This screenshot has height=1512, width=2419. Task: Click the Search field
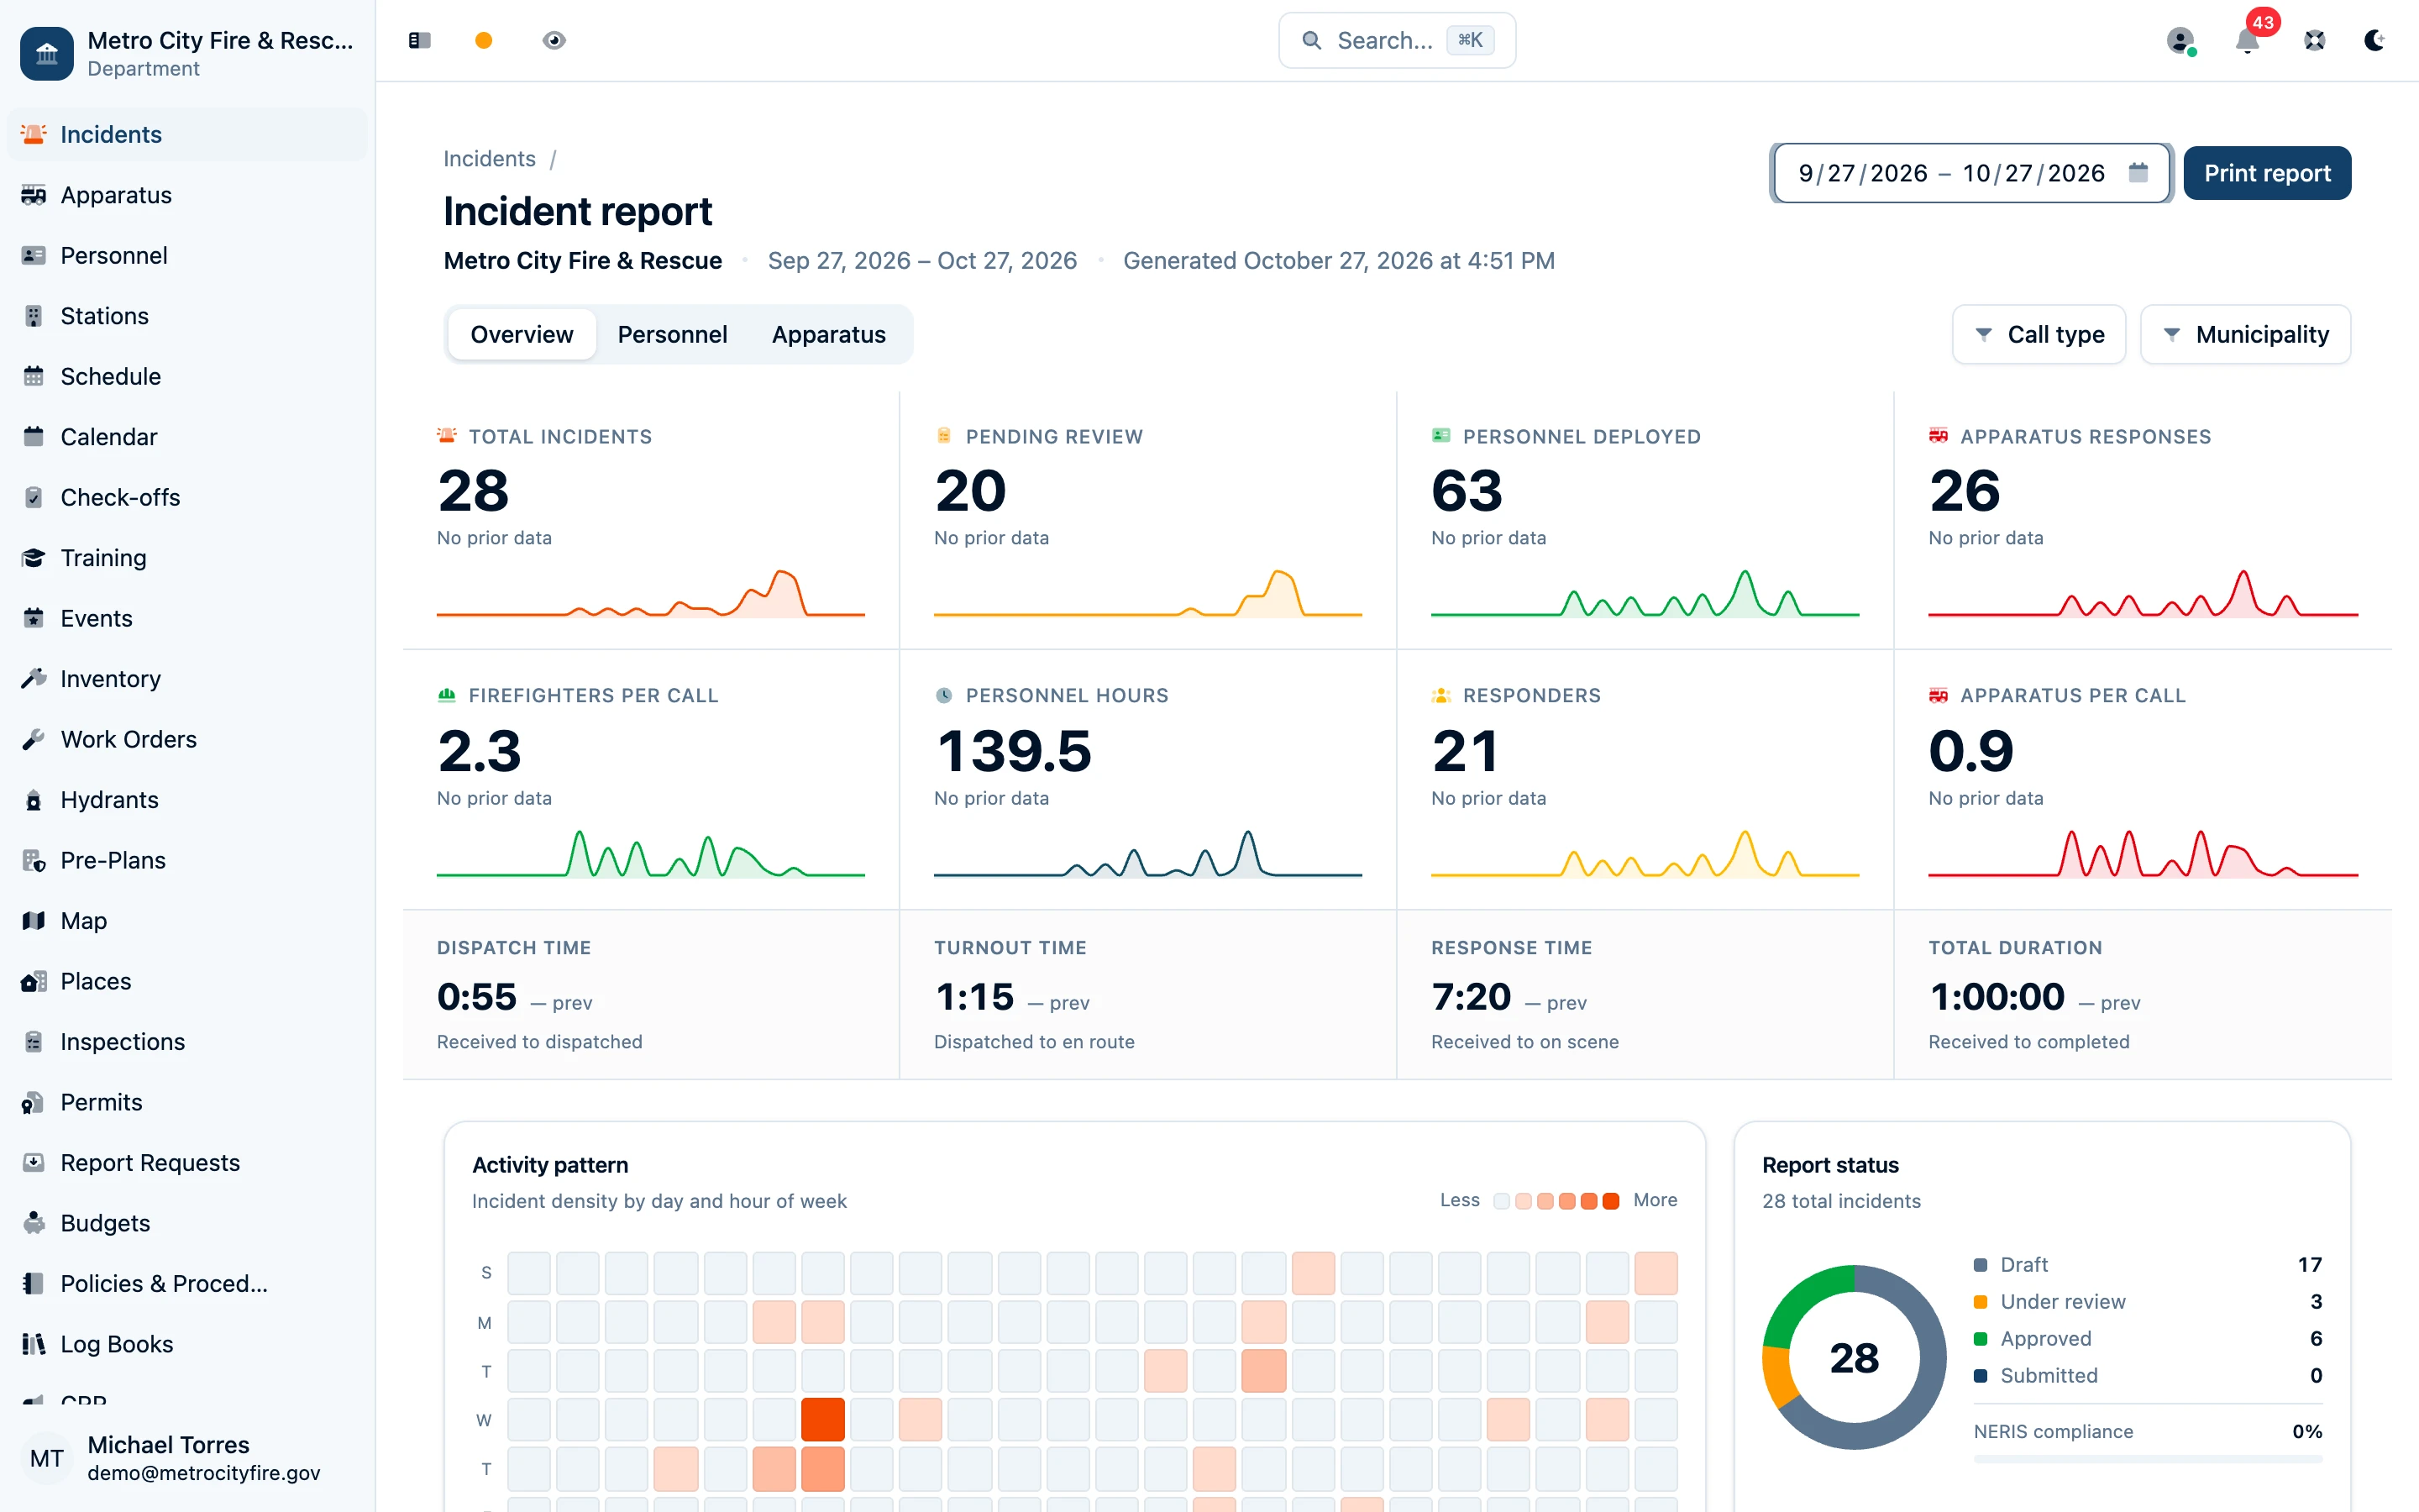point(1397,40)
